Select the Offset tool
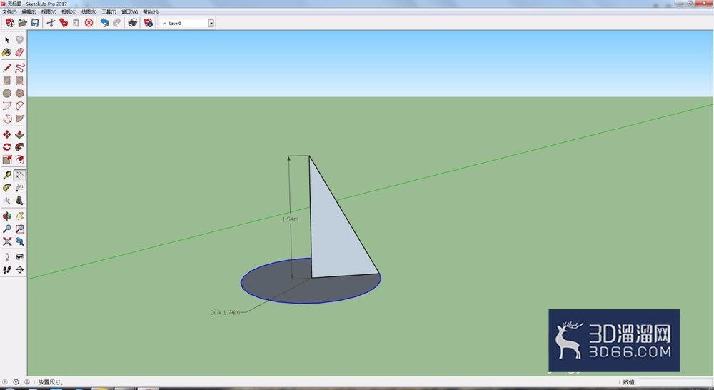Screen dimensions: 714x390 (x=19, y=159)
